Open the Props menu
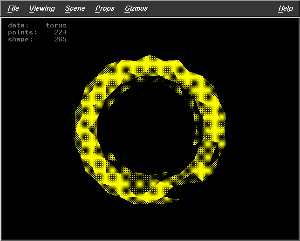The height and width of the screenshot is (241, 300). (x=105, y=8)
